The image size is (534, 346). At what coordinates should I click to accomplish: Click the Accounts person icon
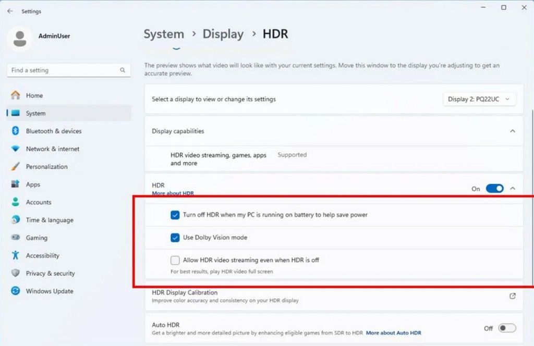tap(16, 202)
